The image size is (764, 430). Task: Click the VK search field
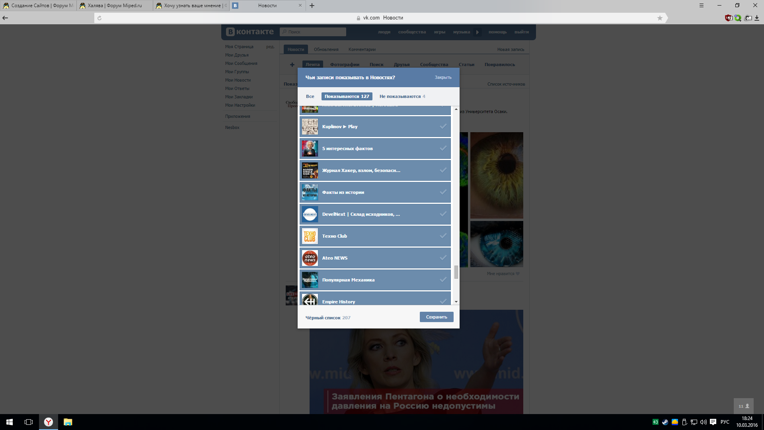[313, 32]
